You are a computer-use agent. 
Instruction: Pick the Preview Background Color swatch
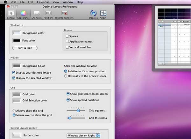pyautogui.click(x=17, y=66)
